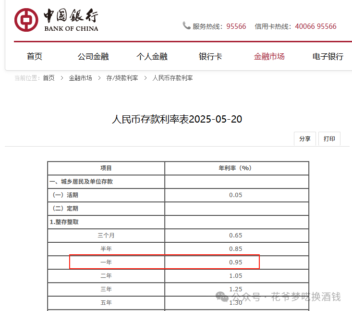Click 存/贷款利率 breadcrumb link
The width and height of the screenshot is (352, 311).
(x=122, y=78)
